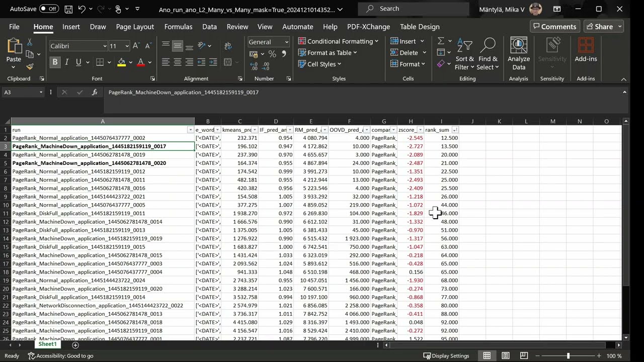Open the font size dropdown

(127, 46)
